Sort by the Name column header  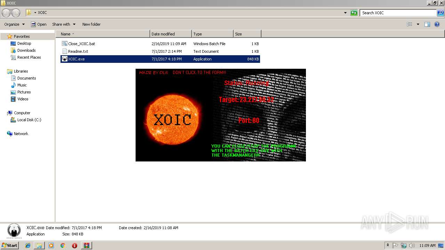tap(103, 34)
